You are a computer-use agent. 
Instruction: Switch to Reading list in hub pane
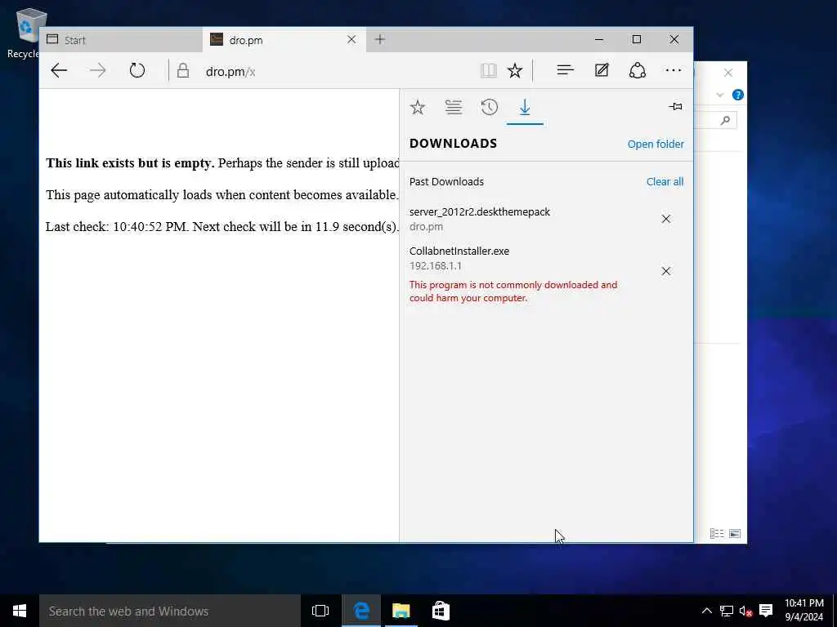click(x=454, y=108)
